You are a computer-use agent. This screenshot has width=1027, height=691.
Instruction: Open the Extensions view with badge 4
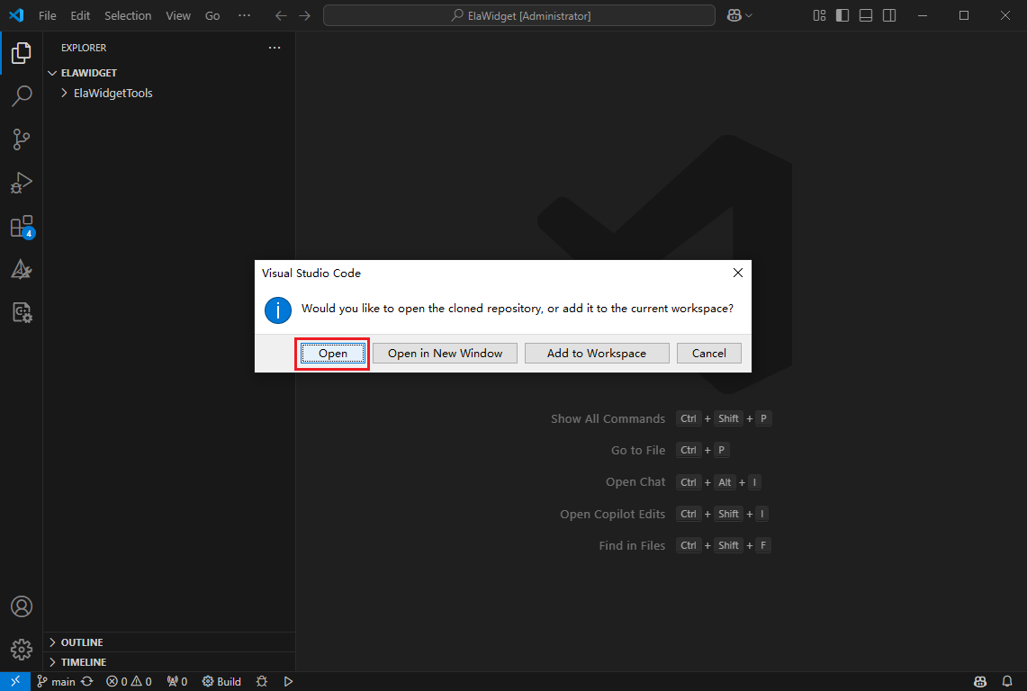(x=21, y=227)
